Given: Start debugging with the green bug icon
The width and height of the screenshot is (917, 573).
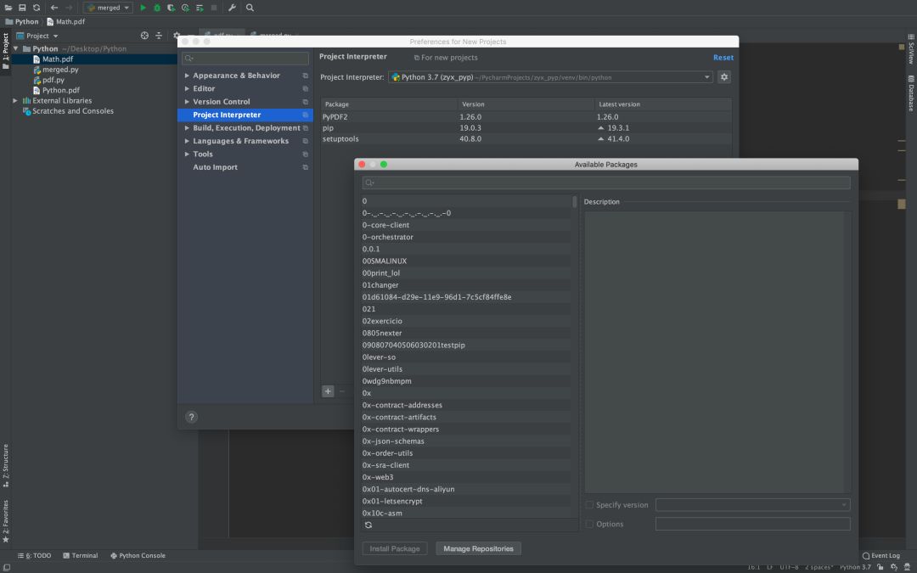Looking at the screenshot, I should [x=157, y=8].
